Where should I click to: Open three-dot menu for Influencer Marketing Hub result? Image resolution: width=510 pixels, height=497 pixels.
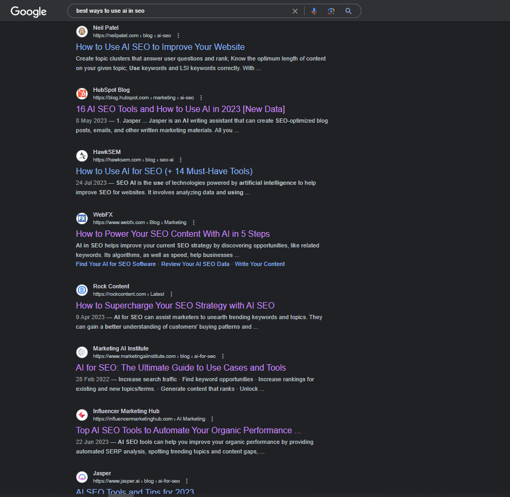point(212,419)
